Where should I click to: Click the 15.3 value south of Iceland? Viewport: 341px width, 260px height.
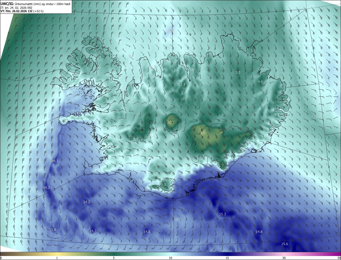[x=222, y=214]
